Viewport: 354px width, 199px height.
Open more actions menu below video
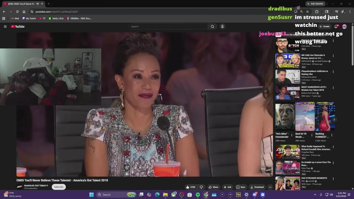click(270, 187)
